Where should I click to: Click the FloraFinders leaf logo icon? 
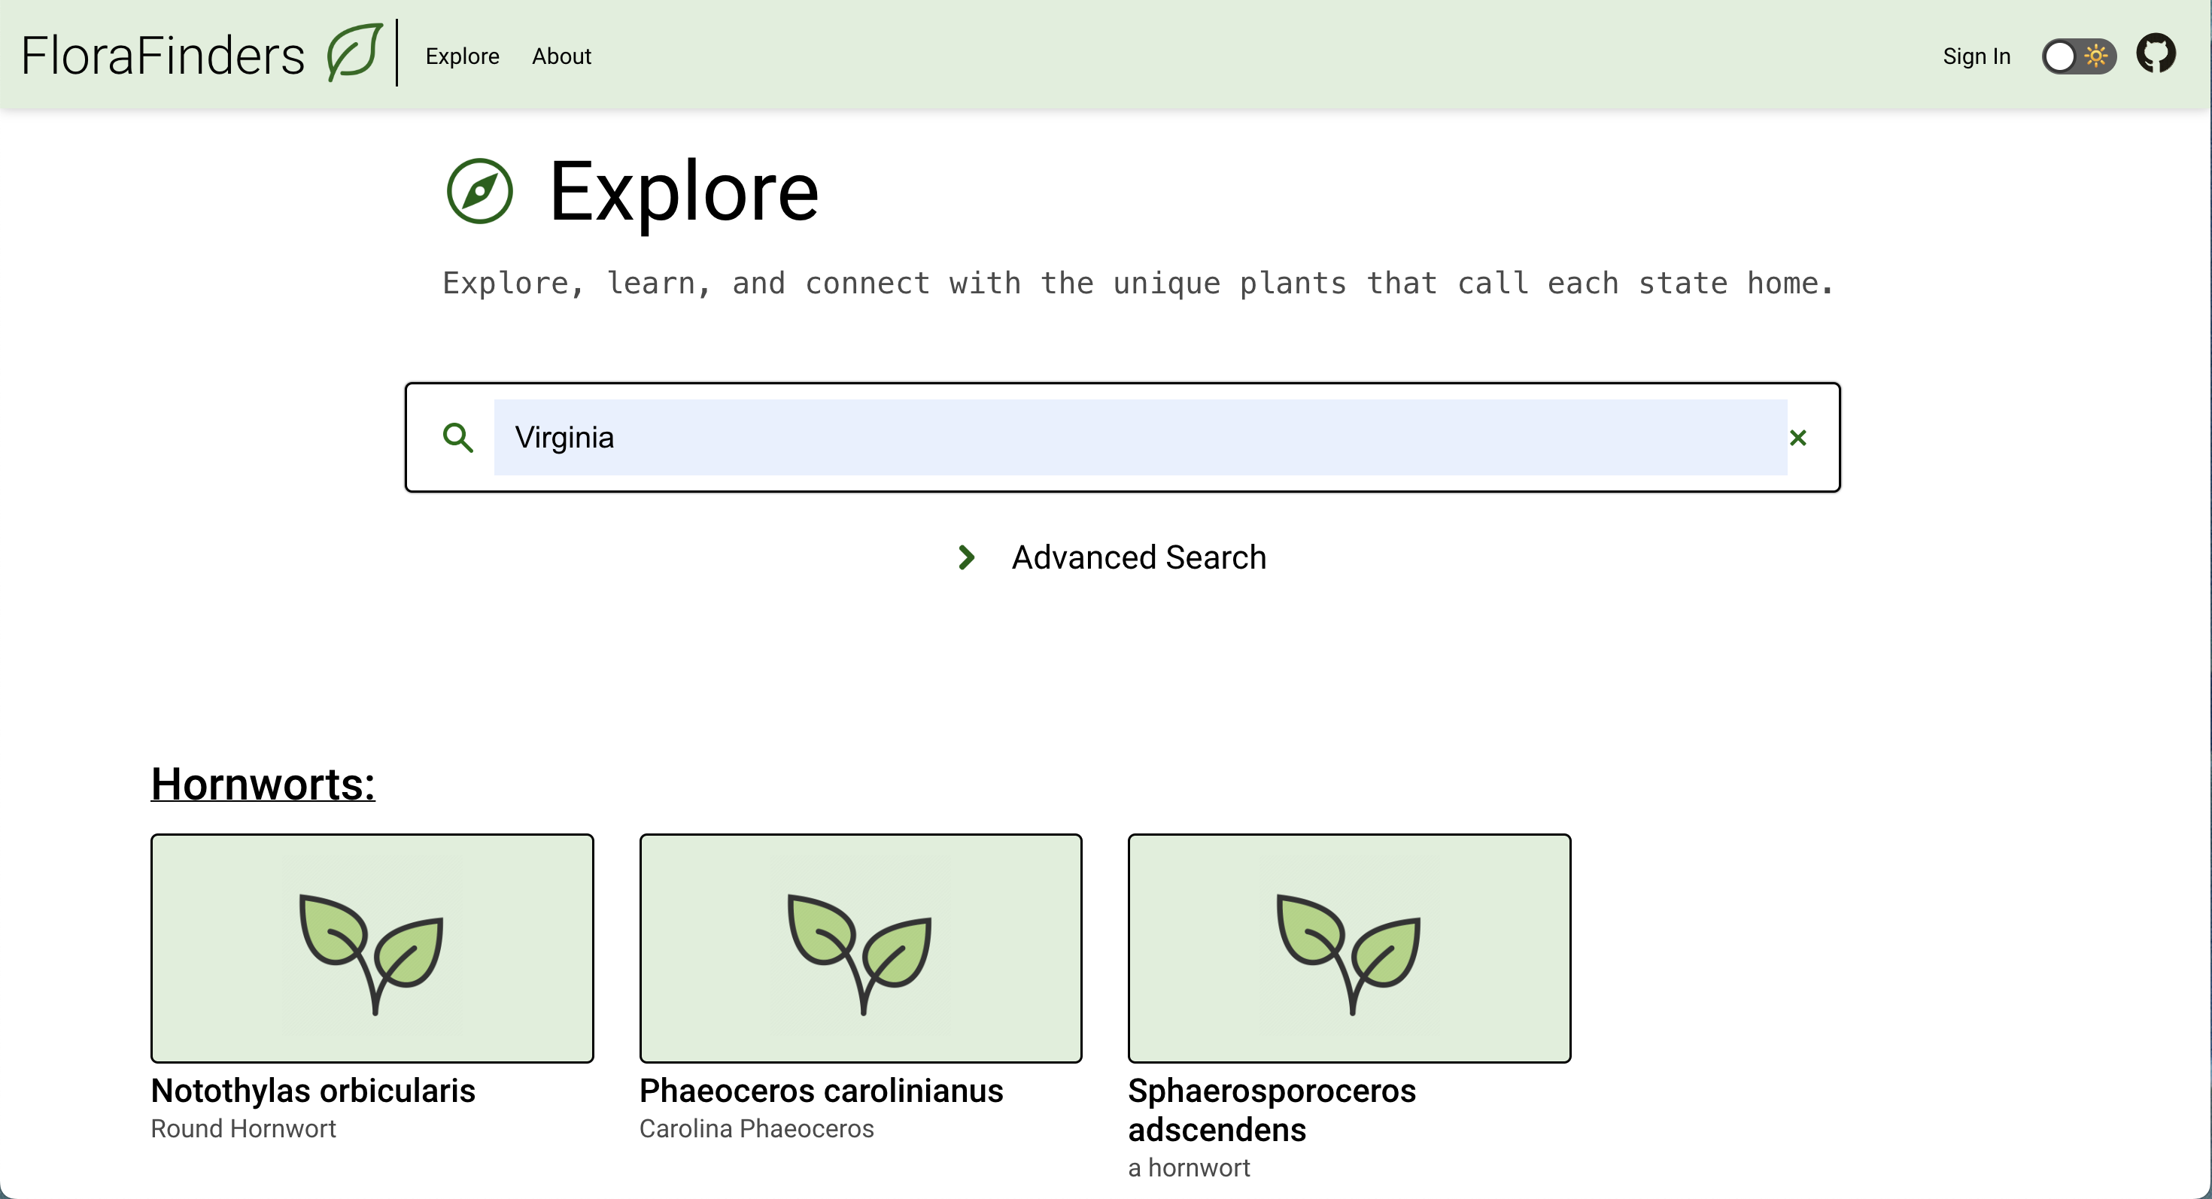click(x=354, y=53)
